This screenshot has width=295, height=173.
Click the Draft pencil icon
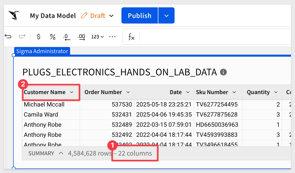point(84,15)
